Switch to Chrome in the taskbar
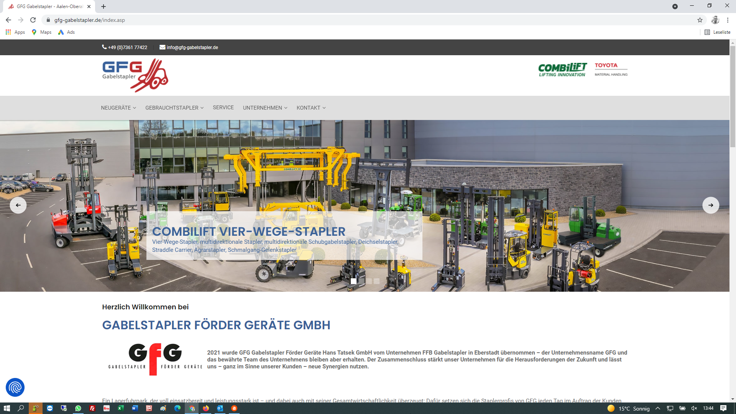Image resolution: width=736 pixels, height=414 pixels. pos(192,408)
